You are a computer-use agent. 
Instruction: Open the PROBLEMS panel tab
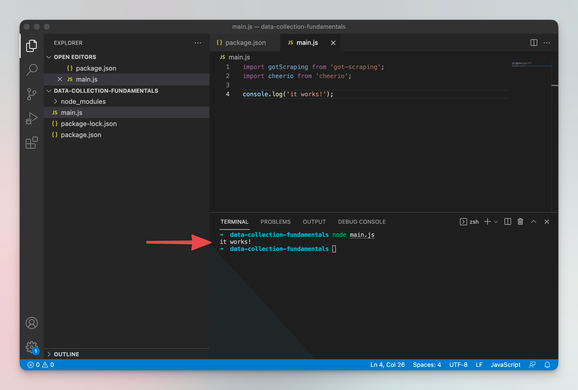275,222
